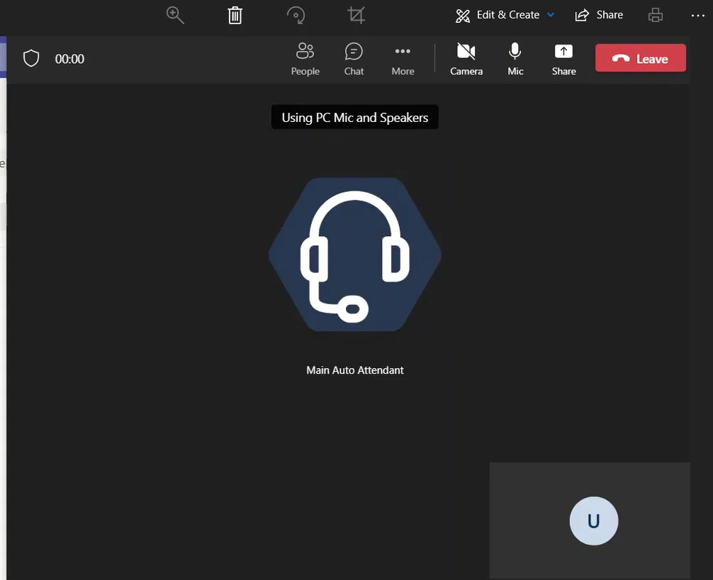This screenshot has width=713, height=580.
Task: Open the More actions menu
Action: [403, 59]
